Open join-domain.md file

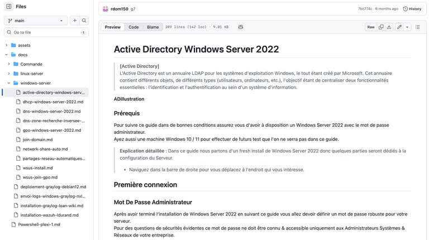pyautogui.click(x=38, y=140)
